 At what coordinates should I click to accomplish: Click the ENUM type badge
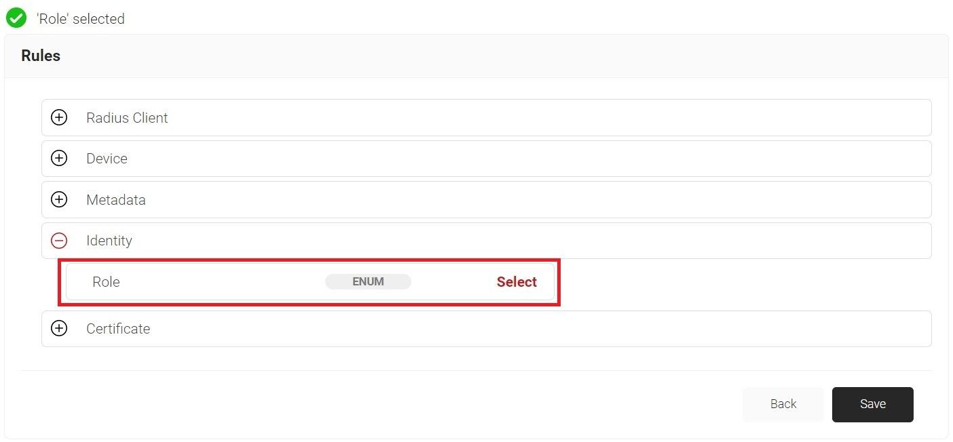coord(368,282)
